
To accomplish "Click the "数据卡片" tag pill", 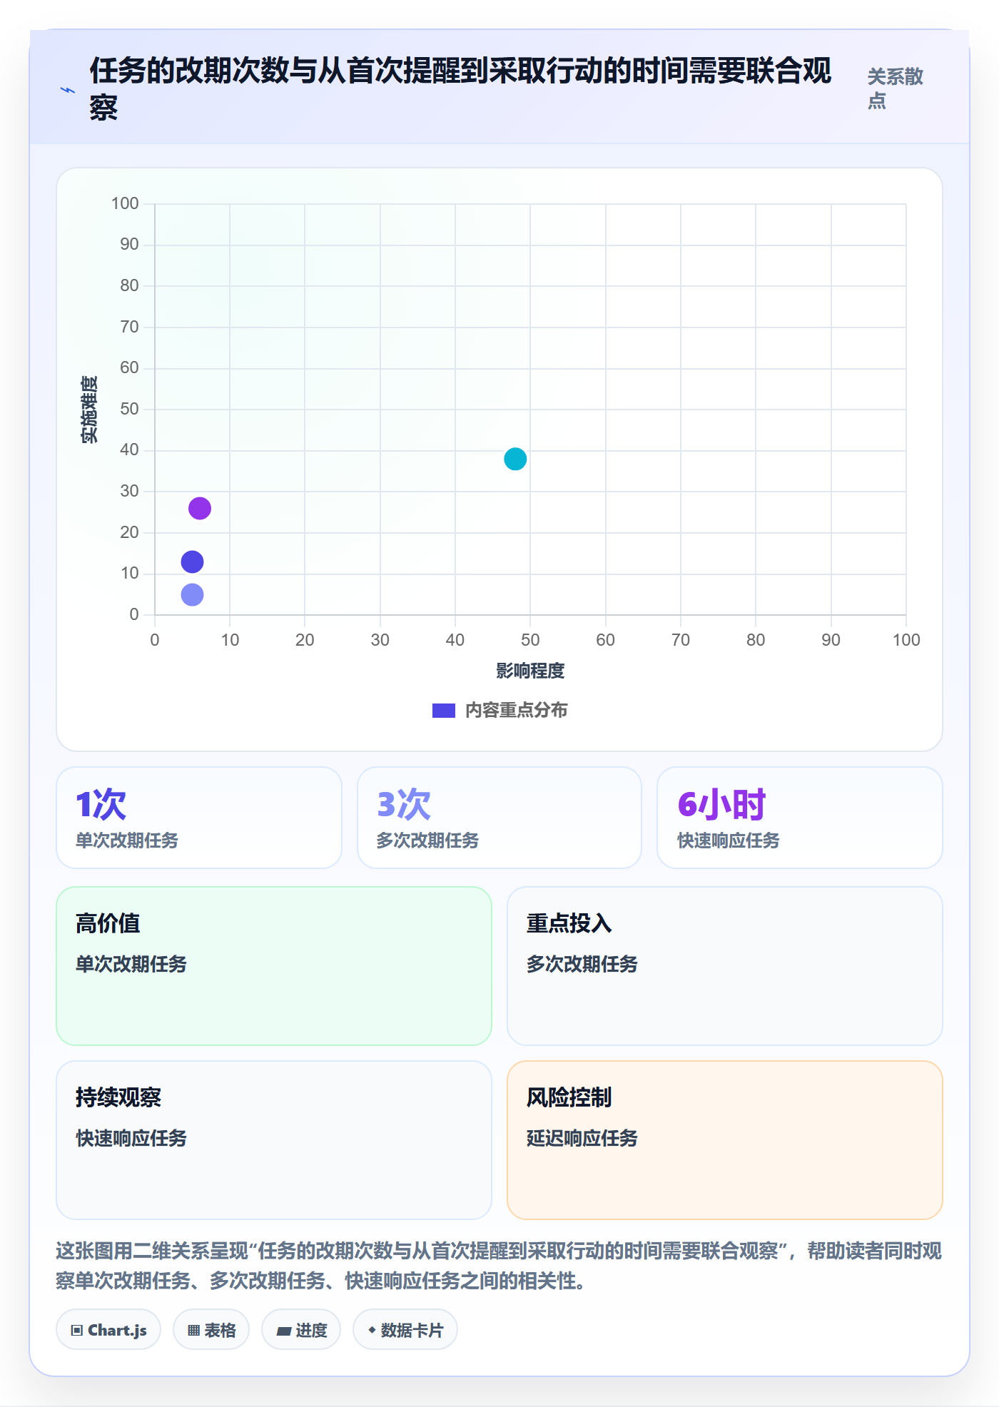I will (x=405, y=1330).
